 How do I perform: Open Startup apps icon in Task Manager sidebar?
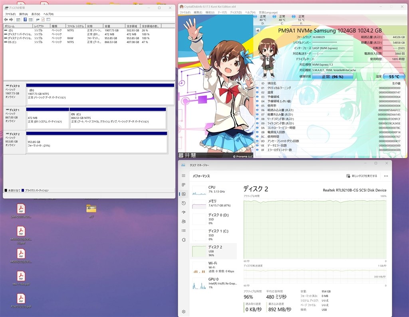tap(184, 212)
